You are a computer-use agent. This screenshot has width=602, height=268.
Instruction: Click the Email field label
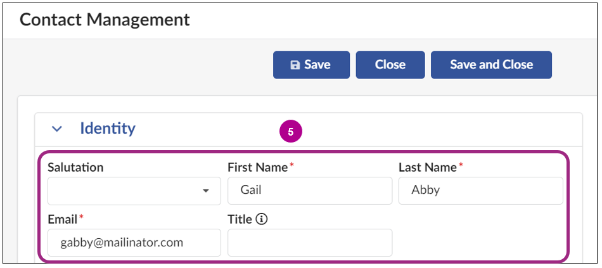[x=63, y=219]
